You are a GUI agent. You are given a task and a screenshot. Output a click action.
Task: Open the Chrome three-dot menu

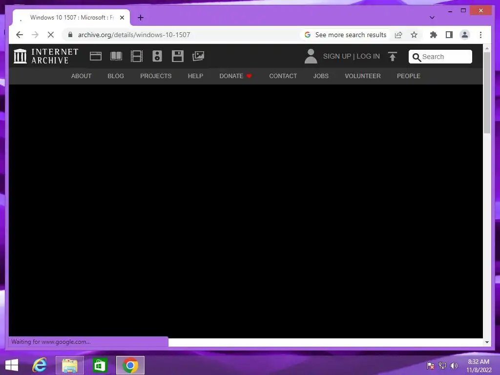[480, 35]
